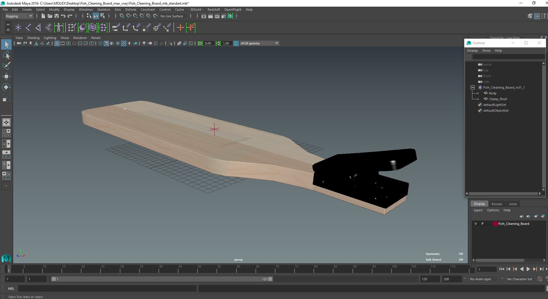Select the Move tool in the toolbox
This screenshot has width=548, height=299.
[6, 76]
